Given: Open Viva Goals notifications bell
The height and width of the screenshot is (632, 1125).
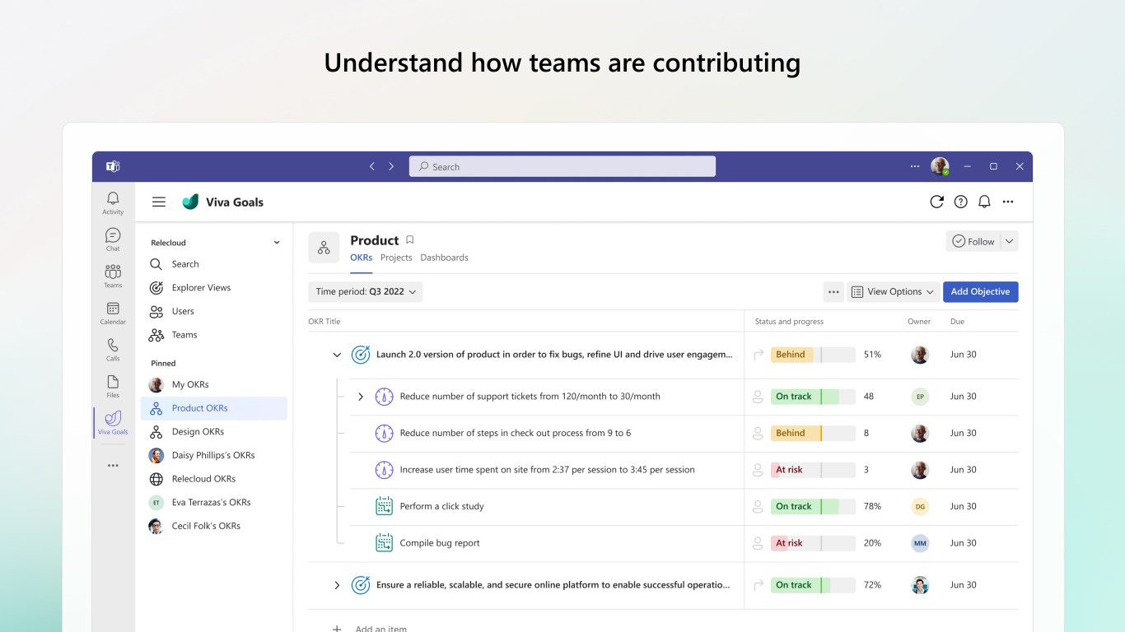Looking at the screenshot, I should pyautogui.click(x=984, y=202).
